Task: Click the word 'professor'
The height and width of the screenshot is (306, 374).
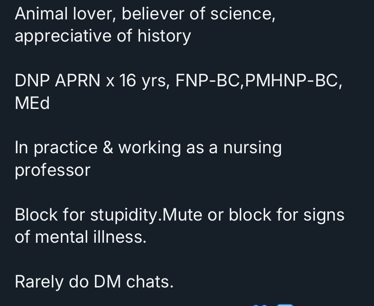Action: tap(52, 170)
